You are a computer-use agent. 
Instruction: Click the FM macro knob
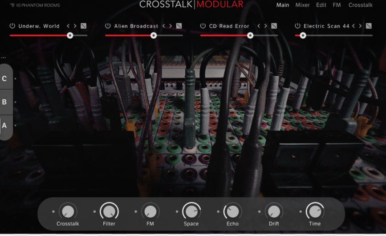(150, 211)
